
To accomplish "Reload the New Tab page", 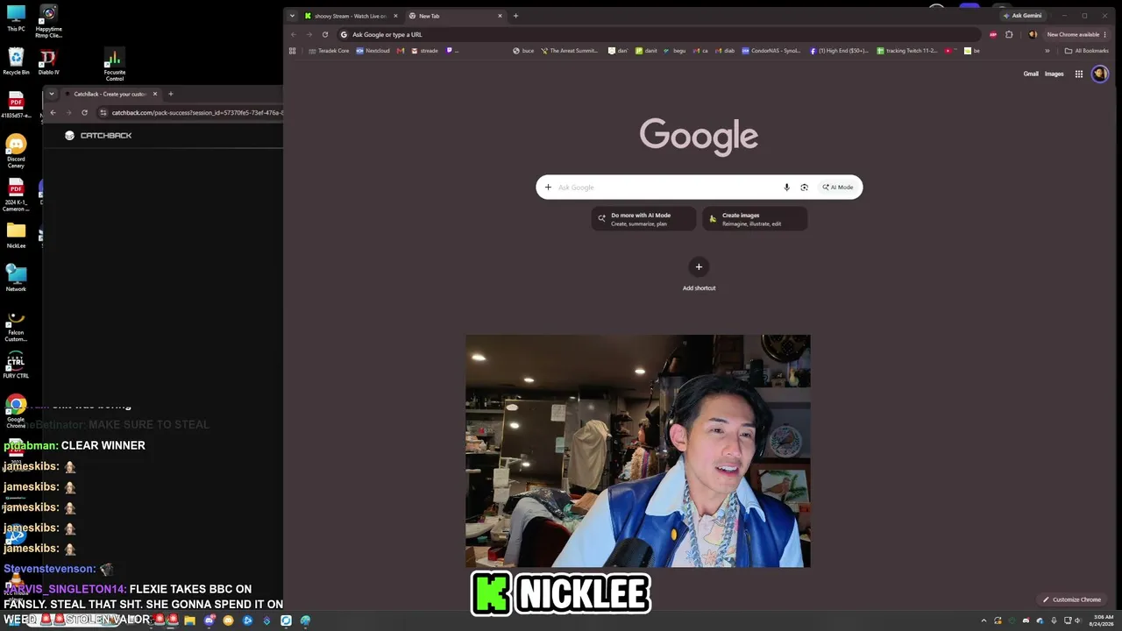I will point(325,35).
